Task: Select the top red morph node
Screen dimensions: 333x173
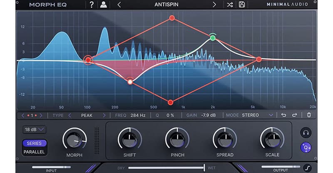Action: pos(172,18)
